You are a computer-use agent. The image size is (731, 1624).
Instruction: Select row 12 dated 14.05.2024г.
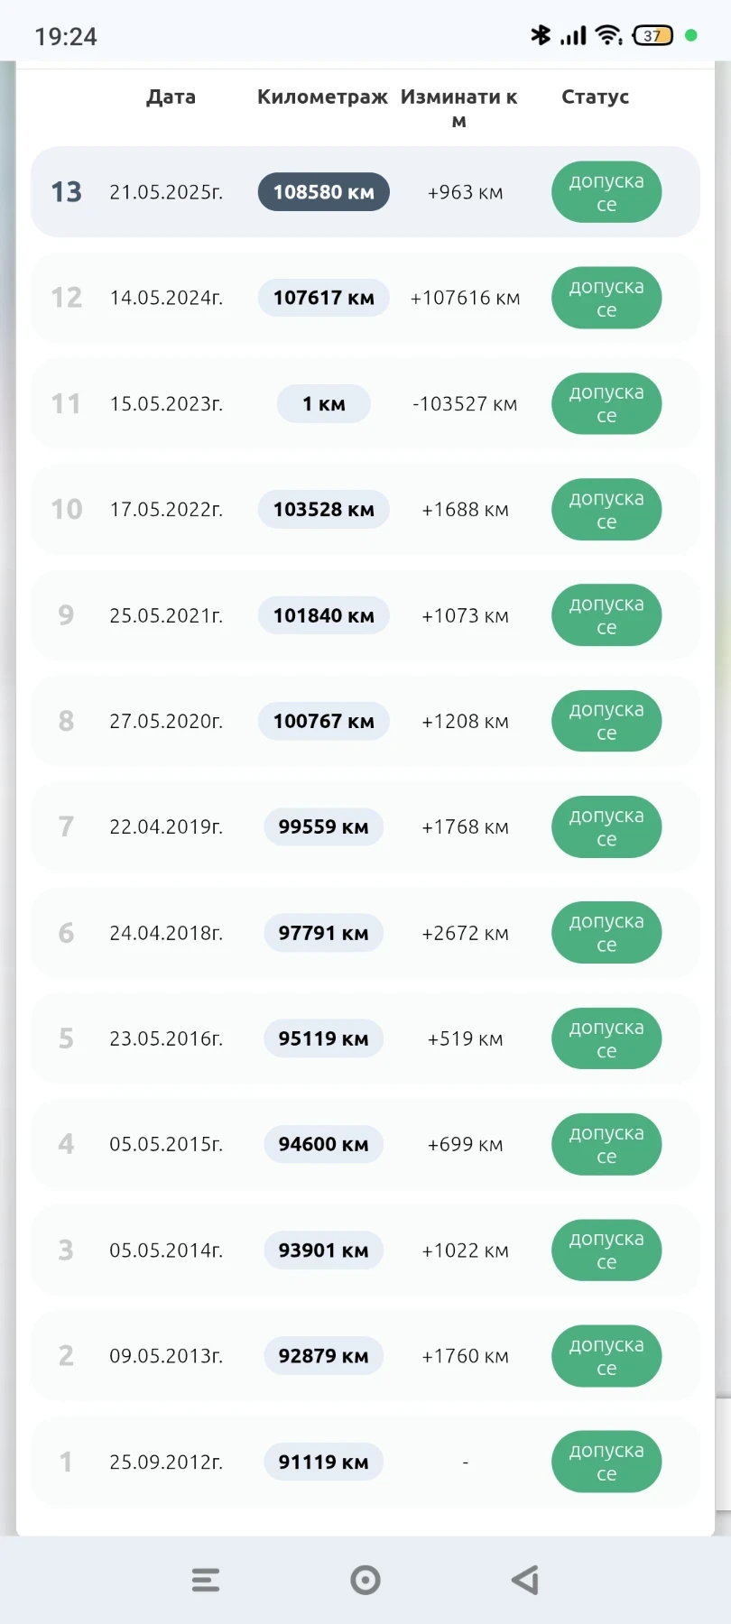(x=166, y=298)
